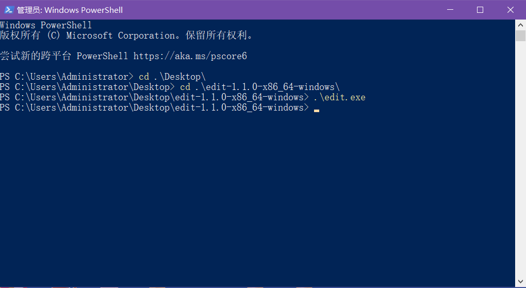Image resolution: width=526 pixels, height=288 pixels.
Task: Click the Microsoft Corporation copyright line
Action: click(126, 35)
